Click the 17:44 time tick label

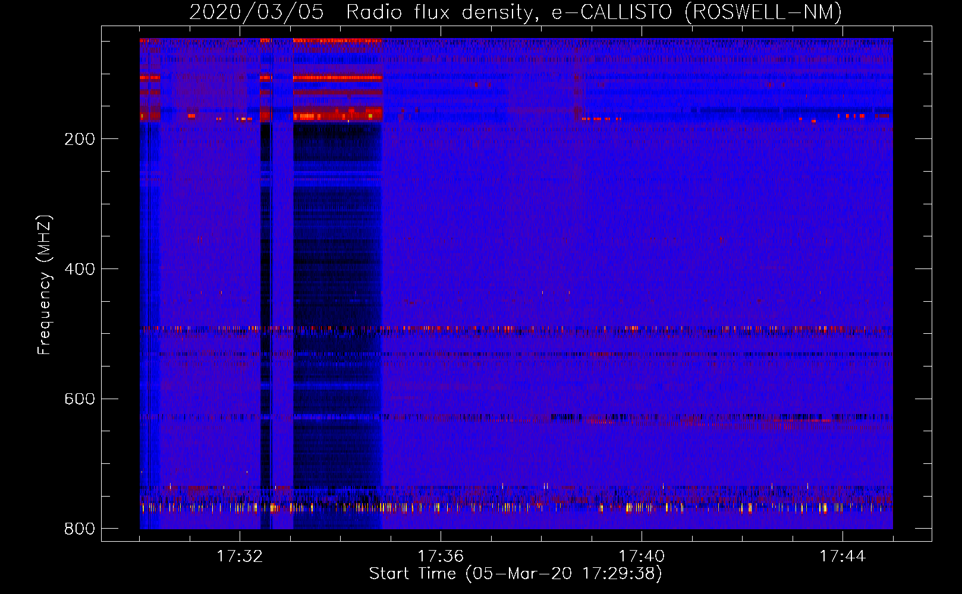842,557
